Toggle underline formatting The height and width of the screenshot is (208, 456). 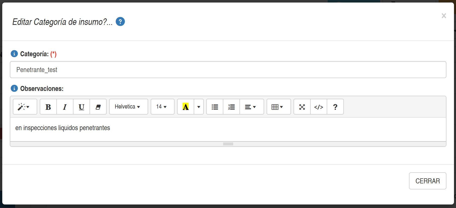point(81,107)
